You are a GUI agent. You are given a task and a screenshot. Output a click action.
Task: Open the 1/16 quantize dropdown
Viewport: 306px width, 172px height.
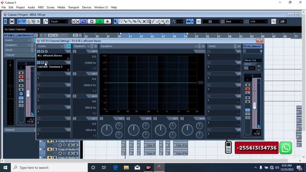[258, 21]
